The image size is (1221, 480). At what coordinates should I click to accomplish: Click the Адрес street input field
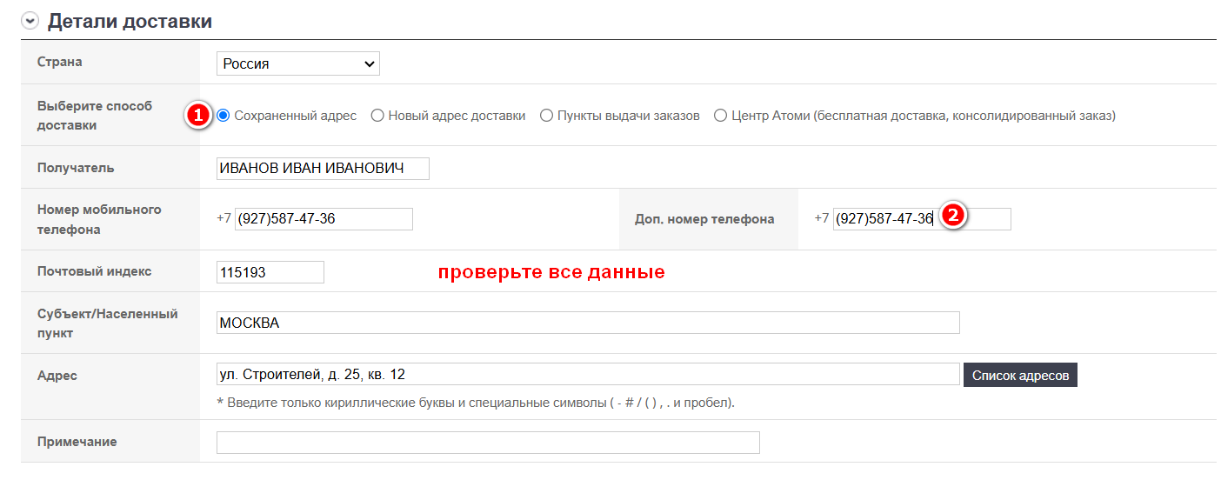click(x=588, y=374)
